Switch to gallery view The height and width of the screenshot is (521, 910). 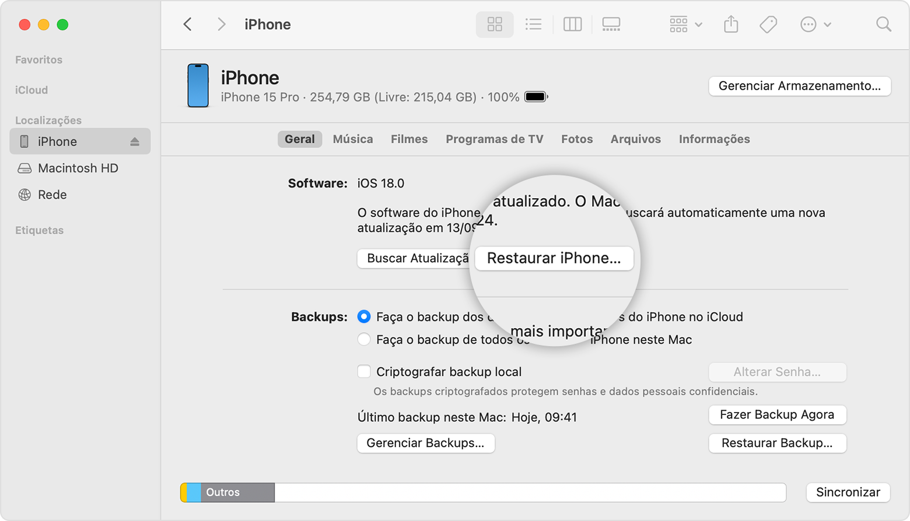(611, 24)
